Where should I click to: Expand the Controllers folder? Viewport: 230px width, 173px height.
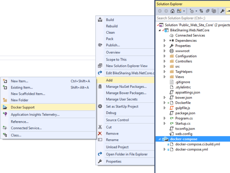[x=164, y=61]
